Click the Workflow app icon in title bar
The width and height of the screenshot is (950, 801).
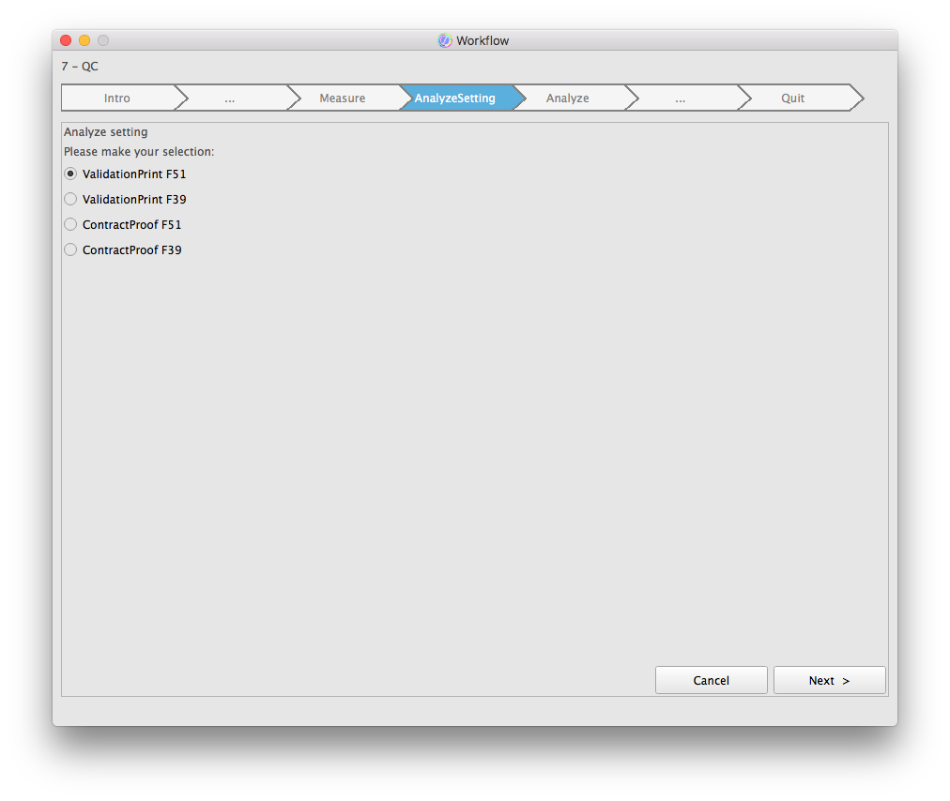[x=445, y=40]
